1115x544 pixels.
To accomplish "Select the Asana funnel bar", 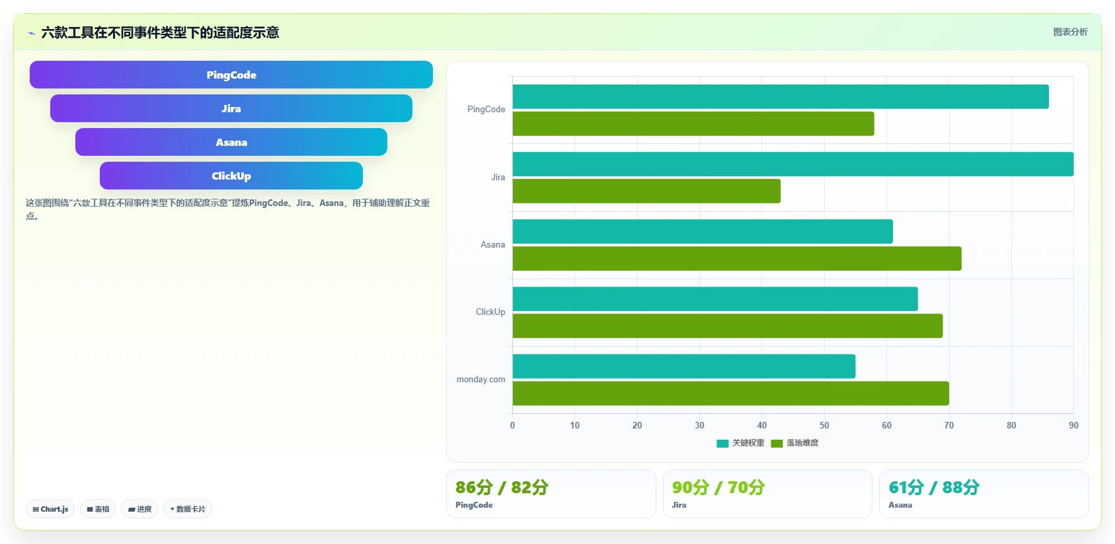I will (231, 142).
